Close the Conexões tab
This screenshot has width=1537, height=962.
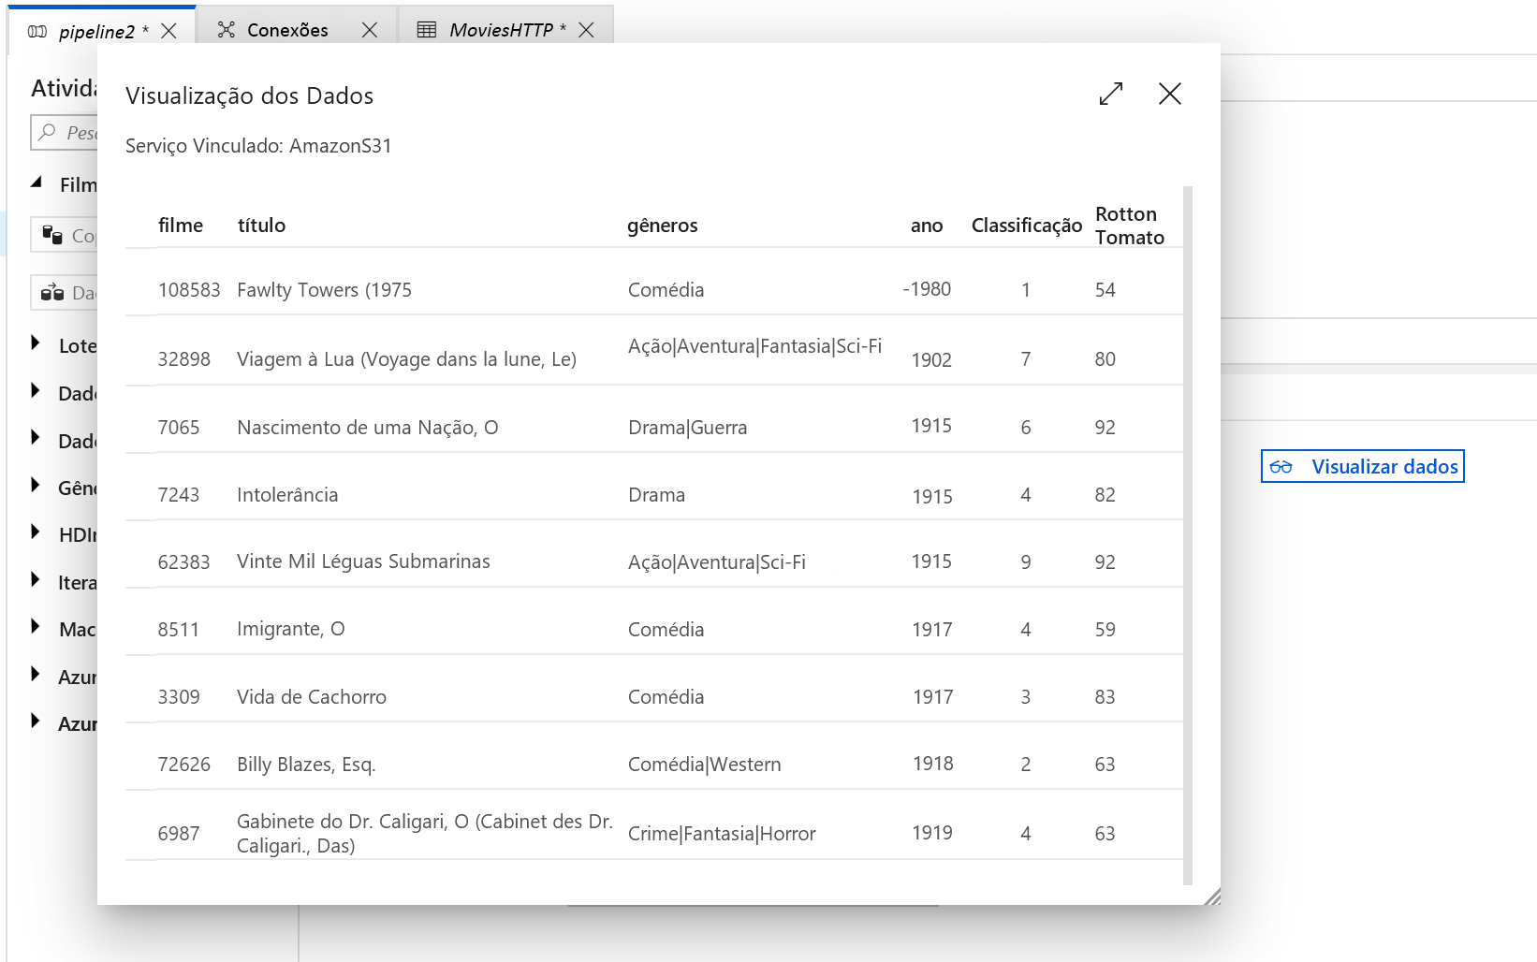370,30
